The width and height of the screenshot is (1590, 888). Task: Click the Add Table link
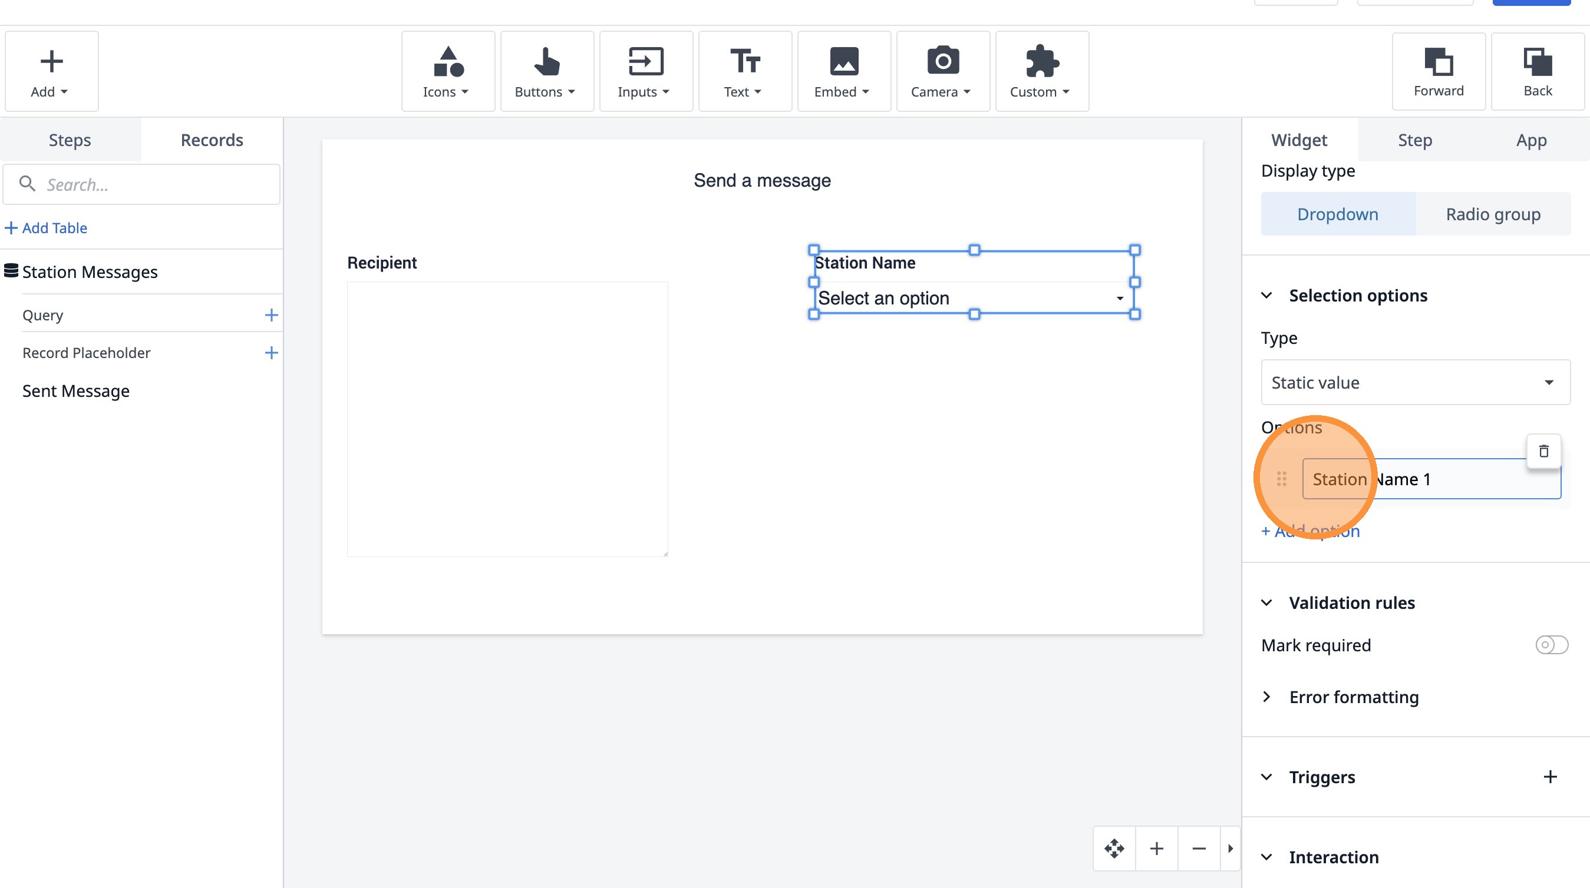[x=47, y=227]
